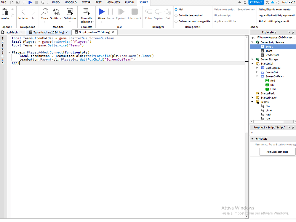Open the Trova dropdown arrow

coord(44,22)
